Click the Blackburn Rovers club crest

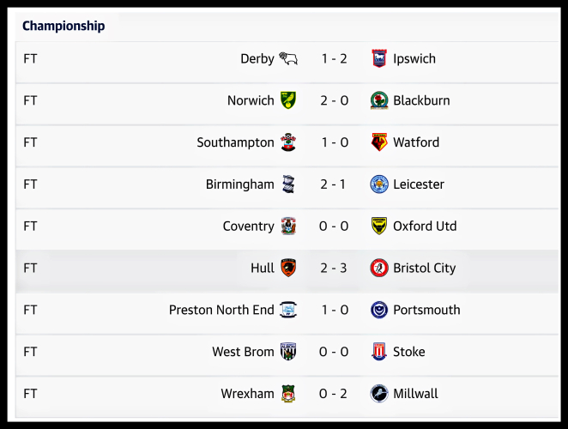(x=378, y=101)
